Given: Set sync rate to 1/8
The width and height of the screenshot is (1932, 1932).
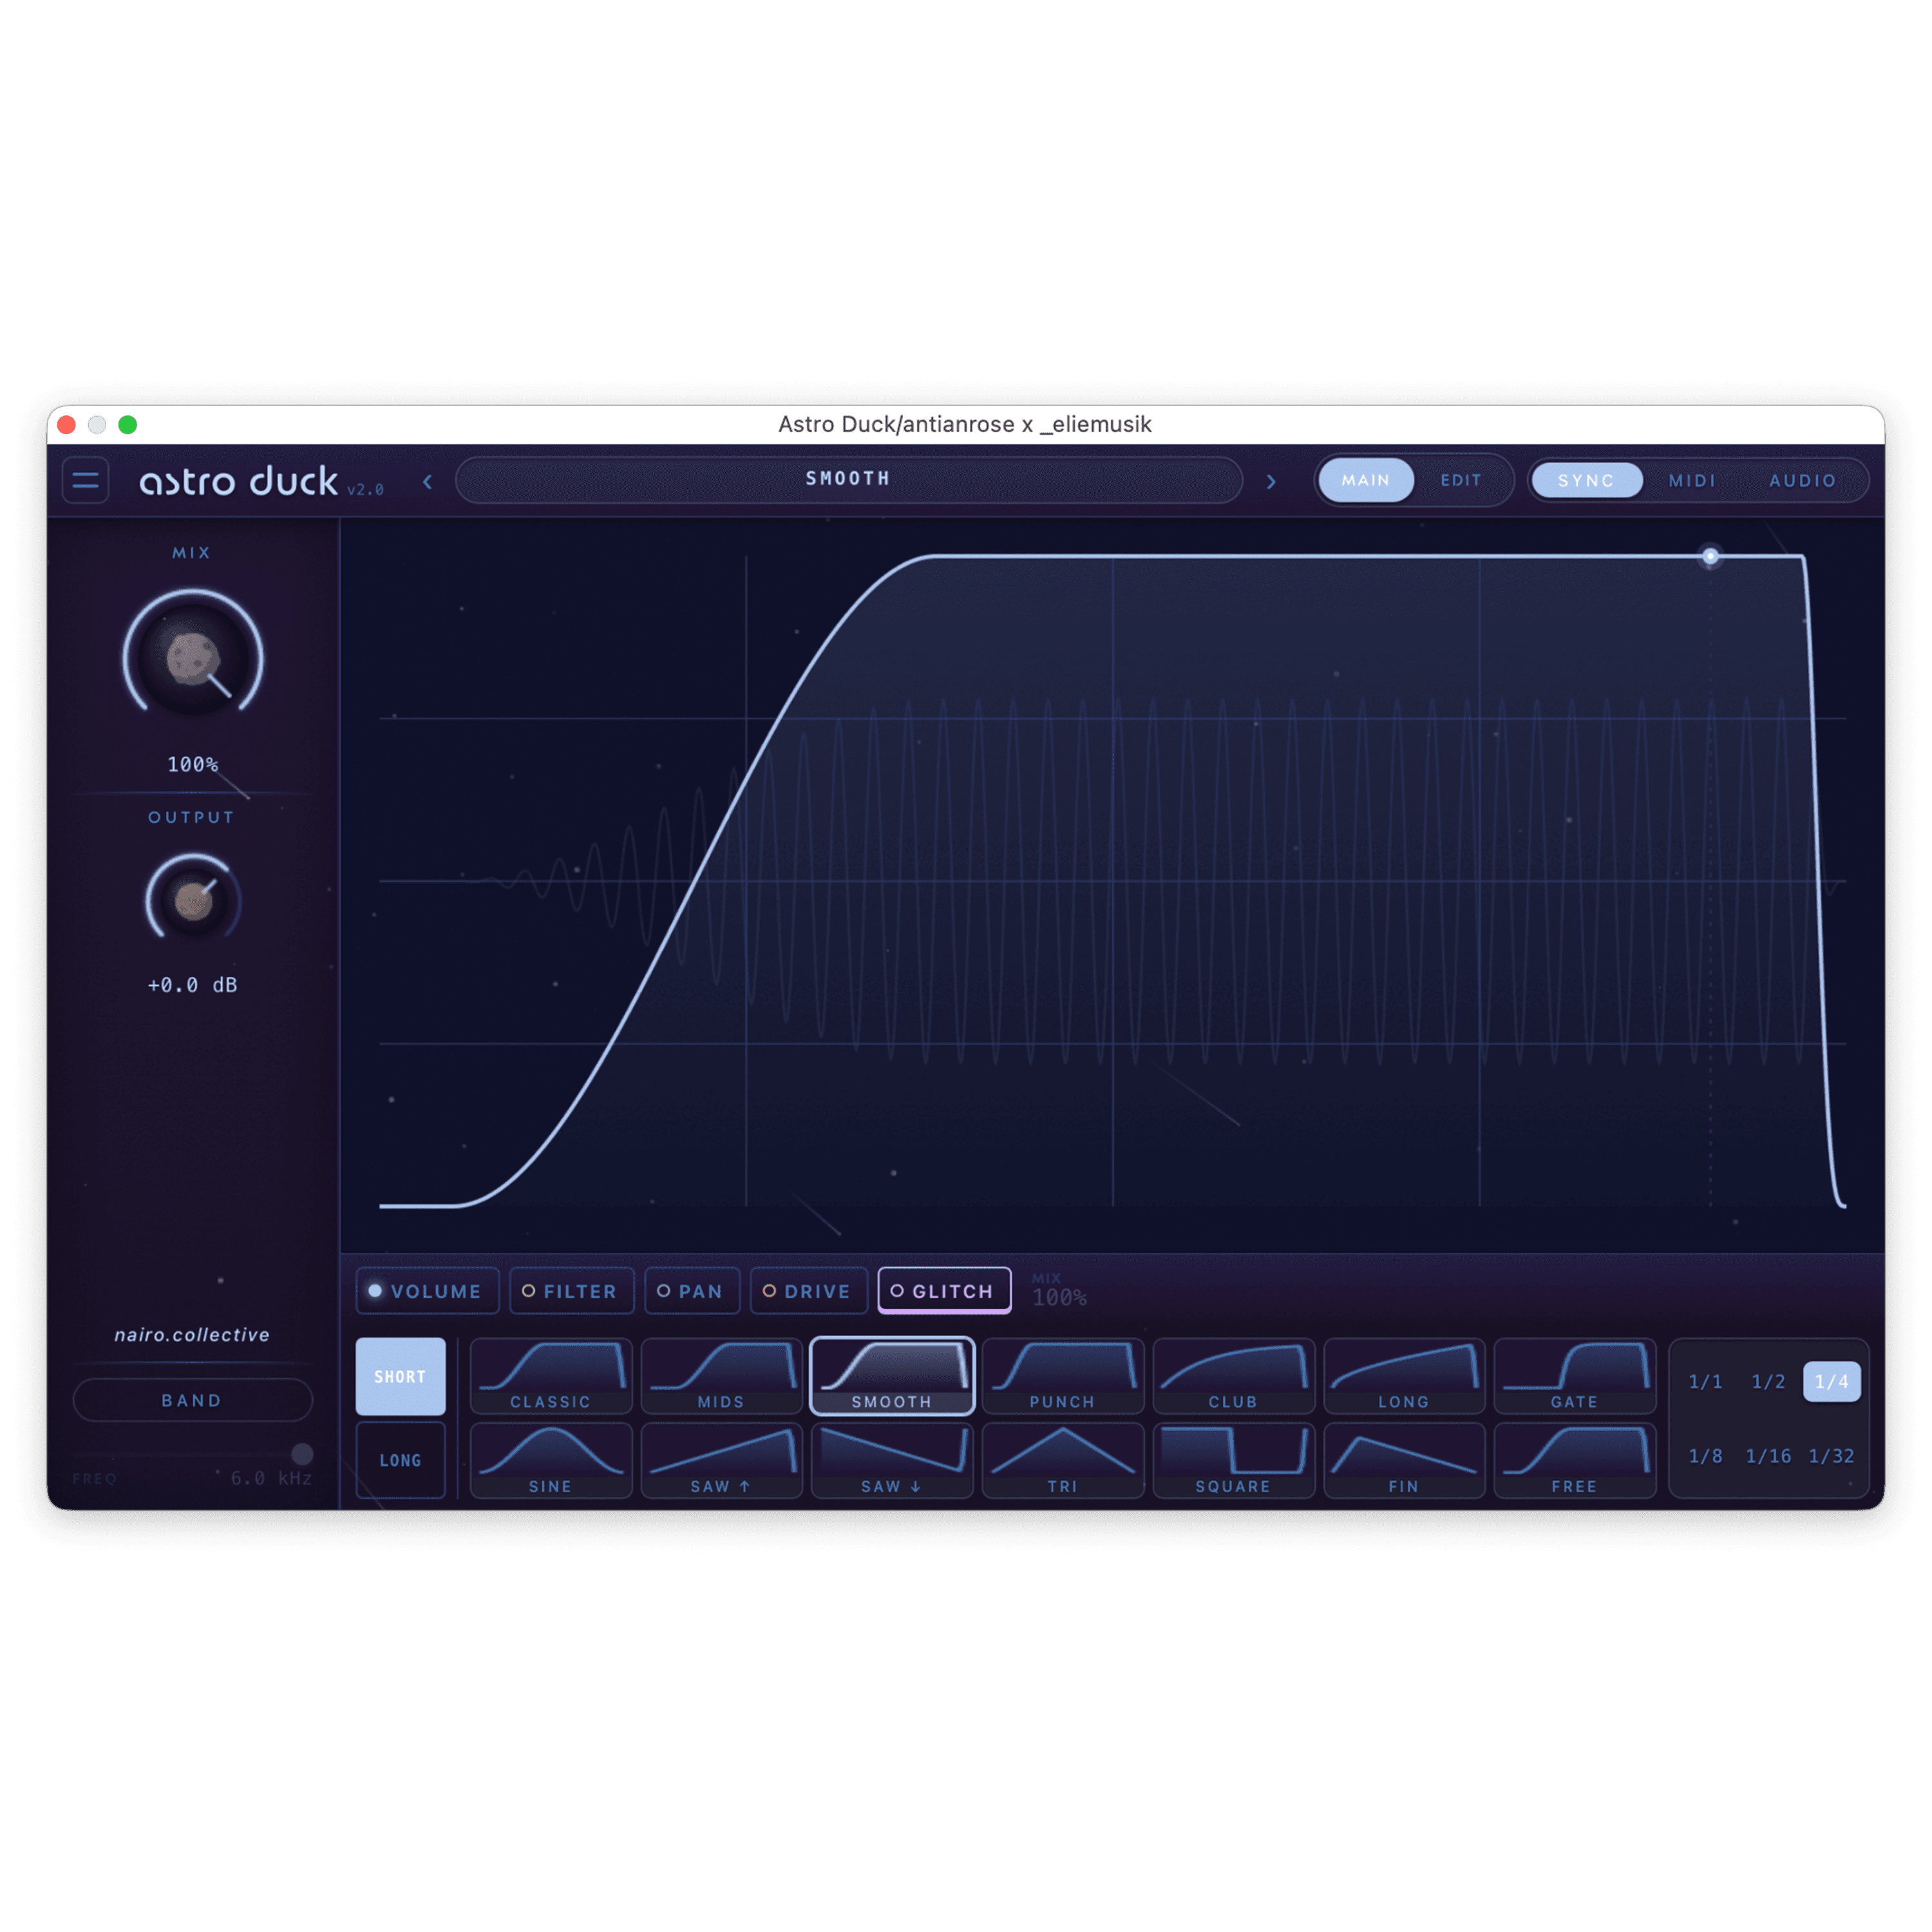Looking at the screenshot, I should (1706, 1456).
